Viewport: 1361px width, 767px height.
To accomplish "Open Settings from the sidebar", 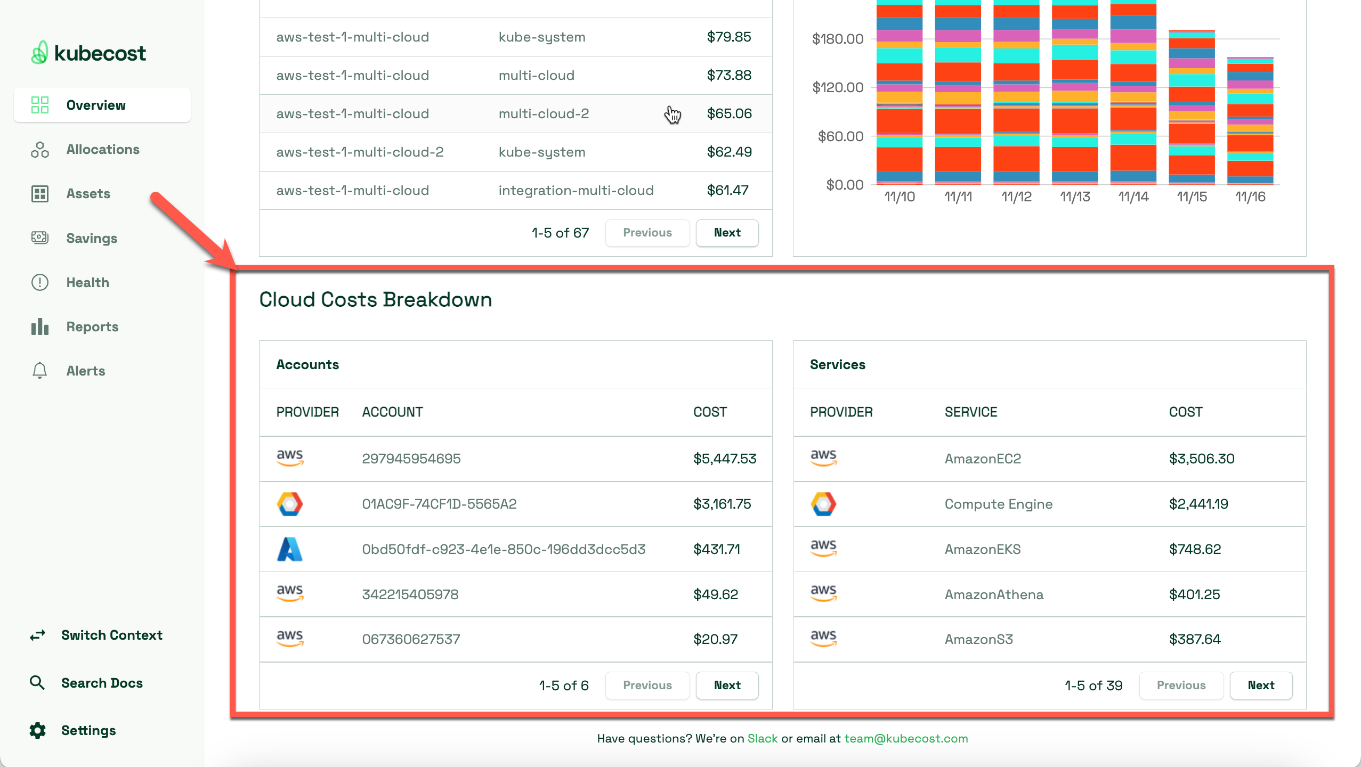I will pos(72,730).
